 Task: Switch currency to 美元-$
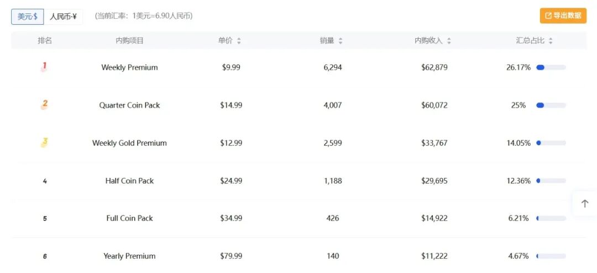point(27,17)
